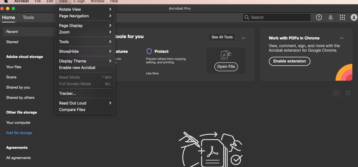
Task: Switch to thumbnail grid view icon
Action: [x=348, y=93]
